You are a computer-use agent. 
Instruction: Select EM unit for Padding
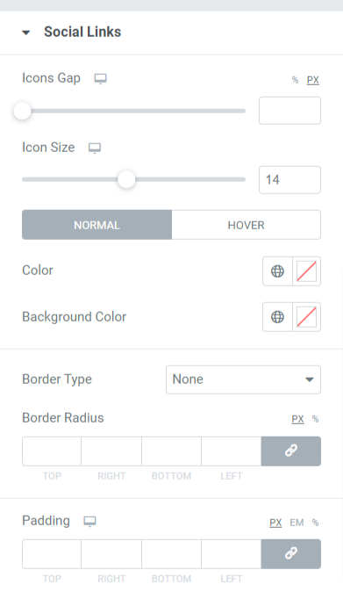tap(297, 523)
